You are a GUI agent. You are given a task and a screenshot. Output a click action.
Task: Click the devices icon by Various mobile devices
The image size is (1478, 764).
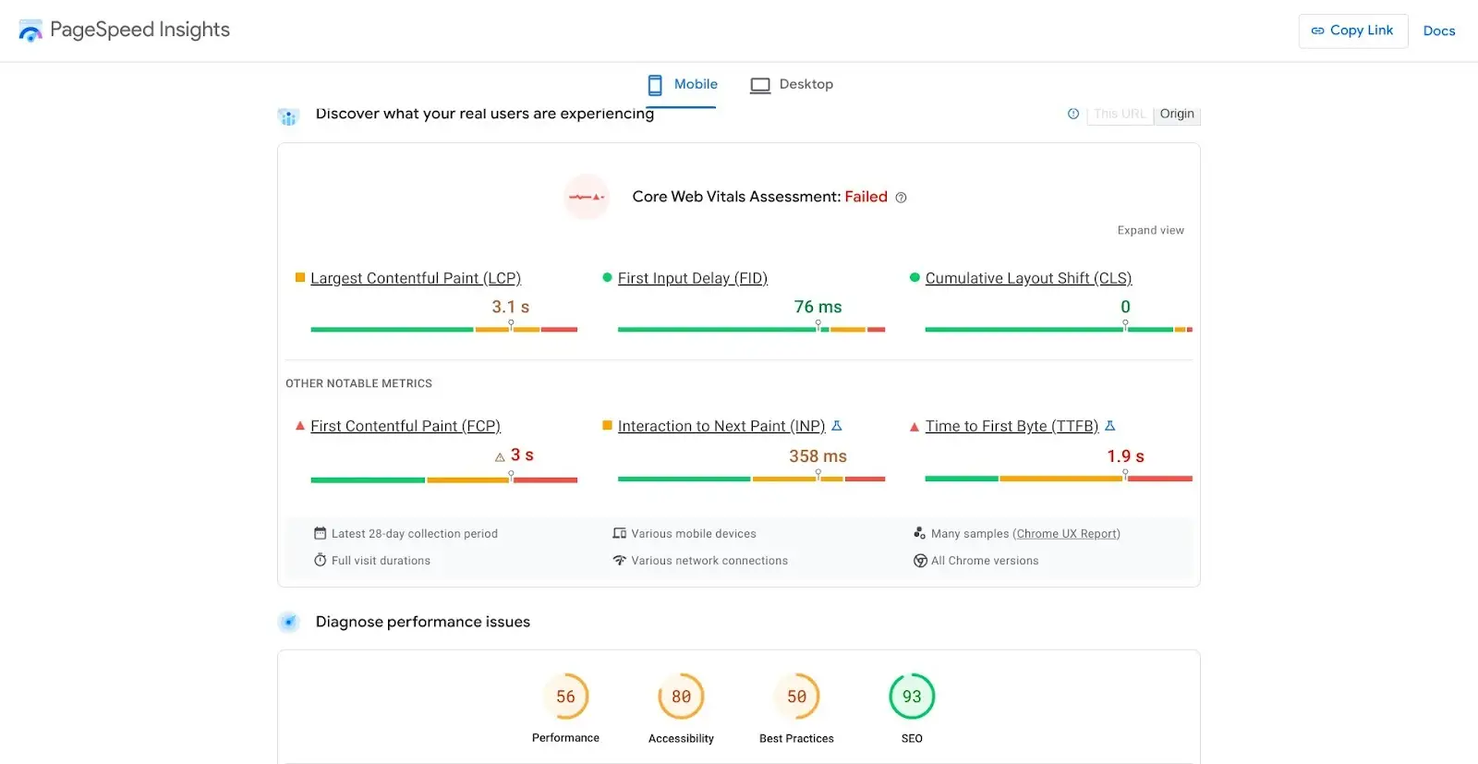pyautogui.click(x=620, y=533)
